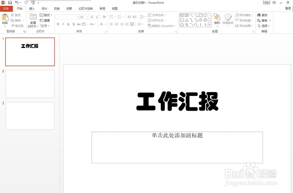Switch to the 动画 animations tab
This screenshot has width=293, height=193.
[x=69, y=9]
